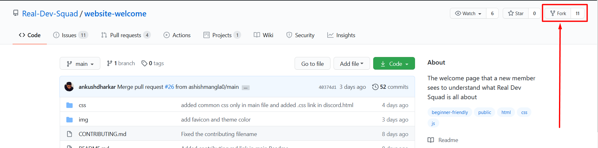Select the beginner-friendly topic tag
The height and width of the screenshot is (148, 598).
[x=450, y=112]
